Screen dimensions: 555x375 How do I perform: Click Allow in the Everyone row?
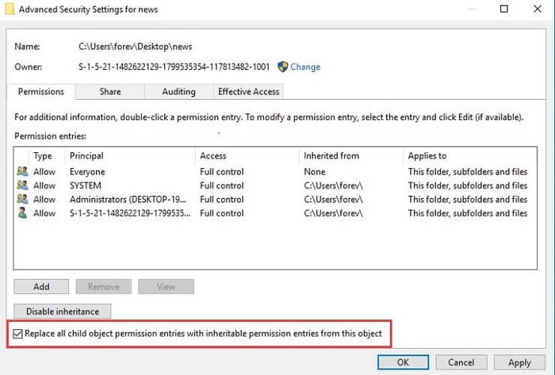click(x=44, y=171)
